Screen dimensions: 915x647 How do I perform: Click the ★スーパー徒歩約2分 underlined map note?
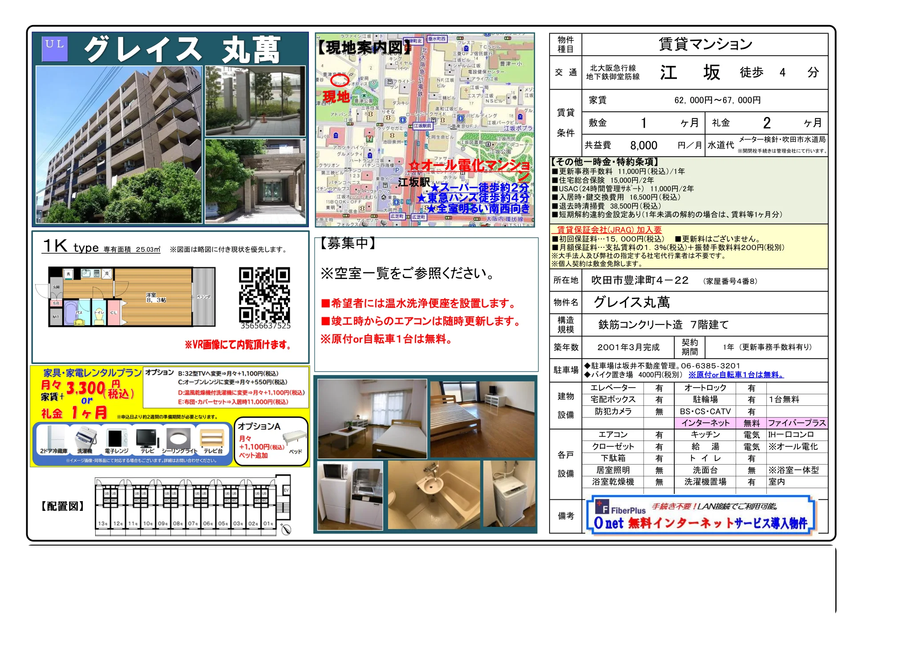pos(479,188)
